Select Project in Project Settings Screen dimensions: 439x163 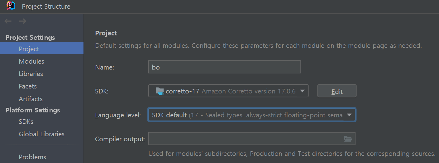29,49
